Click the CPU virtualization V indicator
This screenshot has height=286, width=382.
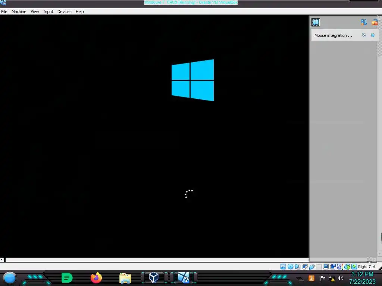(340, 267)
